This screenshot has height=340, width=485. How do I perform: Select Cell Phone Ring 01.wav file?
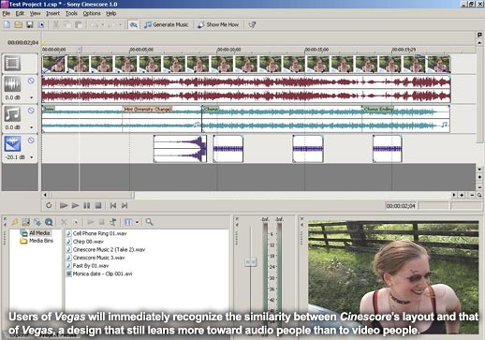coord(96,233)
